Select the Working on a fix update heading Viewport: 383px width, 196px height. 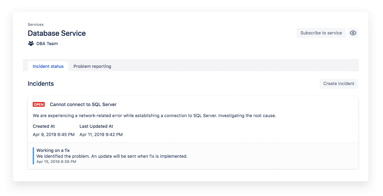pyautogui.click(x=53, y=151)
